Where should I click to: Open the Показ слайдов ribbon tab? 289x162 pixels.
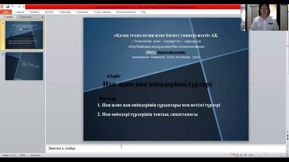point(102,12)
